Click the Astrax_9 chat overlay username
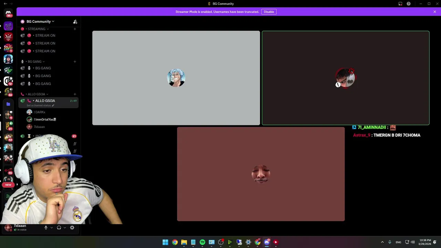The width and height of the screenshot is (441, 248). click(362, 135)
